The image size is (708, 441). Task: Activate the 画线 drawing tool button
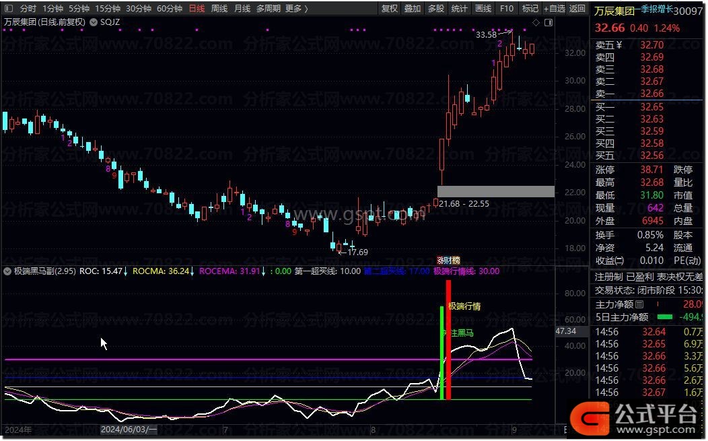[x=483, y=9]
